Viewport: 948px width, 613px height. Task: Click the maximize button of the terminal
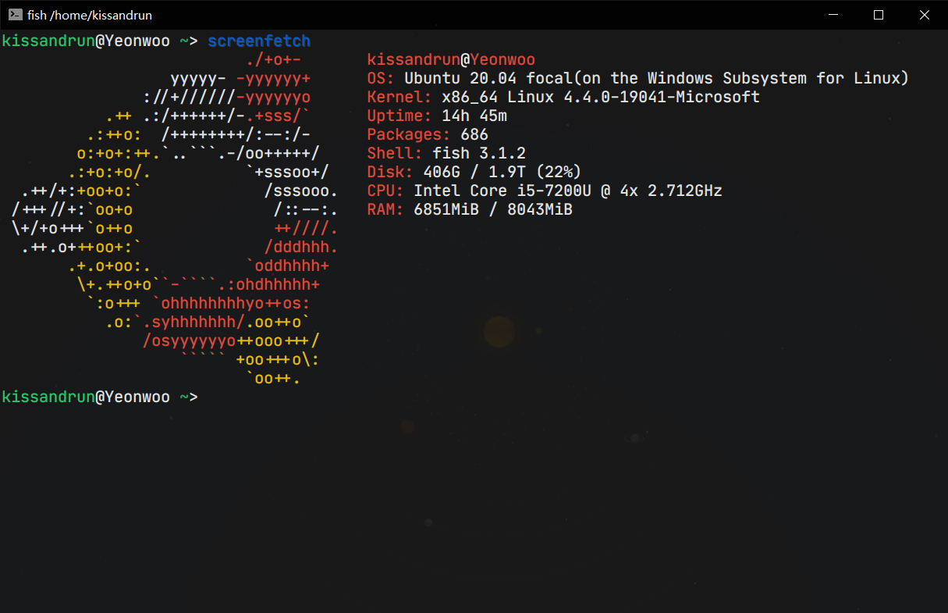(x=878, y=15)
